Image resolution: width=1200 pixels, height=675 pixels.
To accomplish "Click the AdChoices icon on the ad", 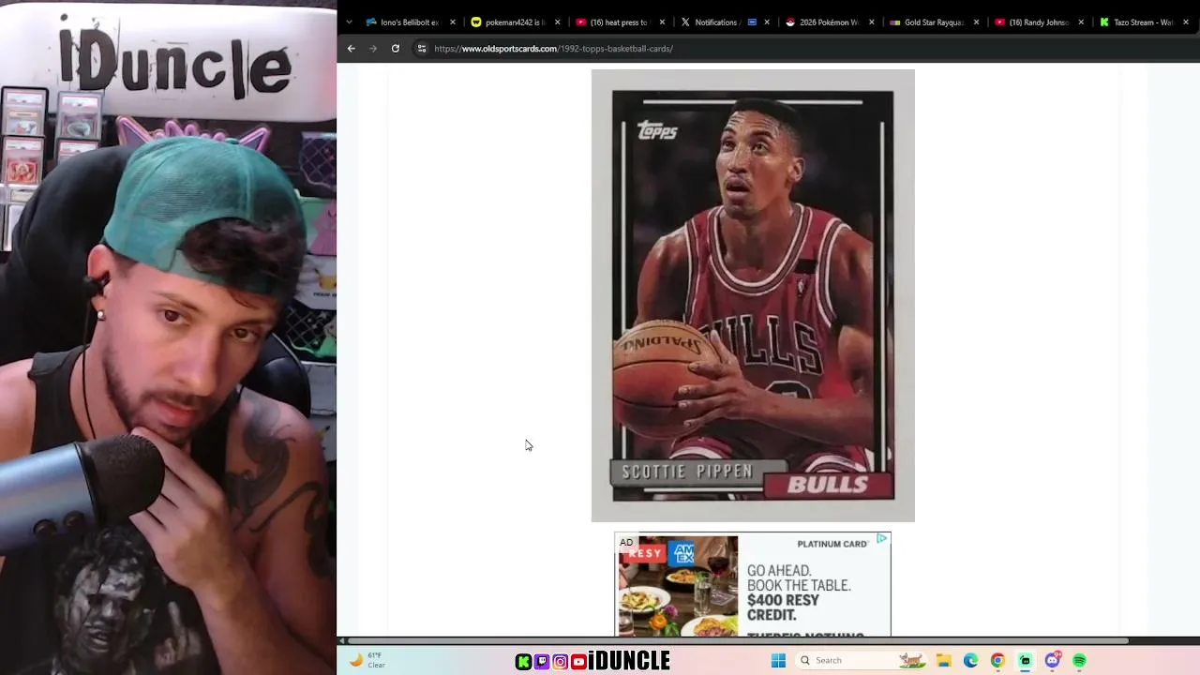I will [882, 539].
